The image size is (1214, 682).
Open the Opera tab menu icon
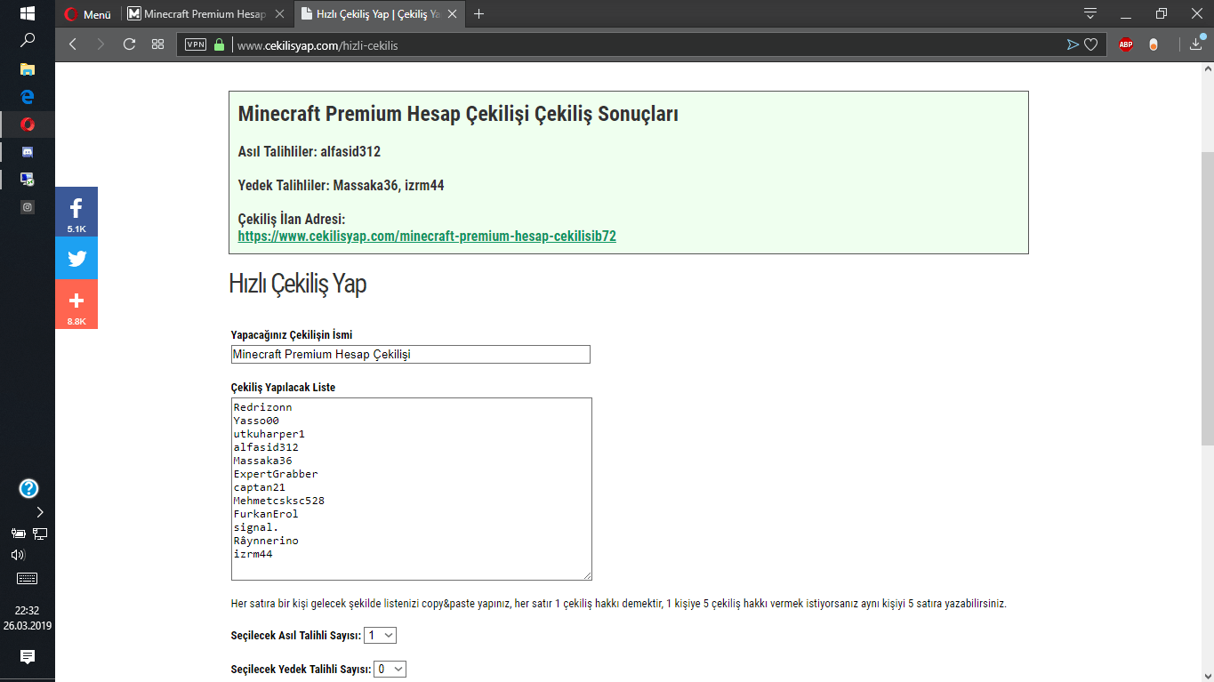coord(1090,14)
